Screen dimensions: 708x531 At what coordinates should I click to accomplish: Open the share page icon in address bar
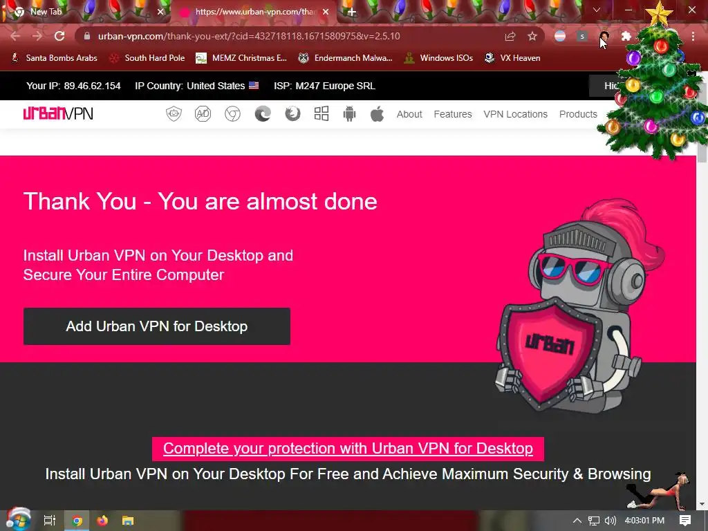(510, 36)
